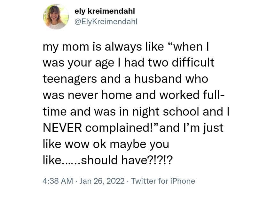The height and width of the screenshot is (199, 275).
Task: Click the Jan 26, 2022 date
Action: tap(101, 181)
